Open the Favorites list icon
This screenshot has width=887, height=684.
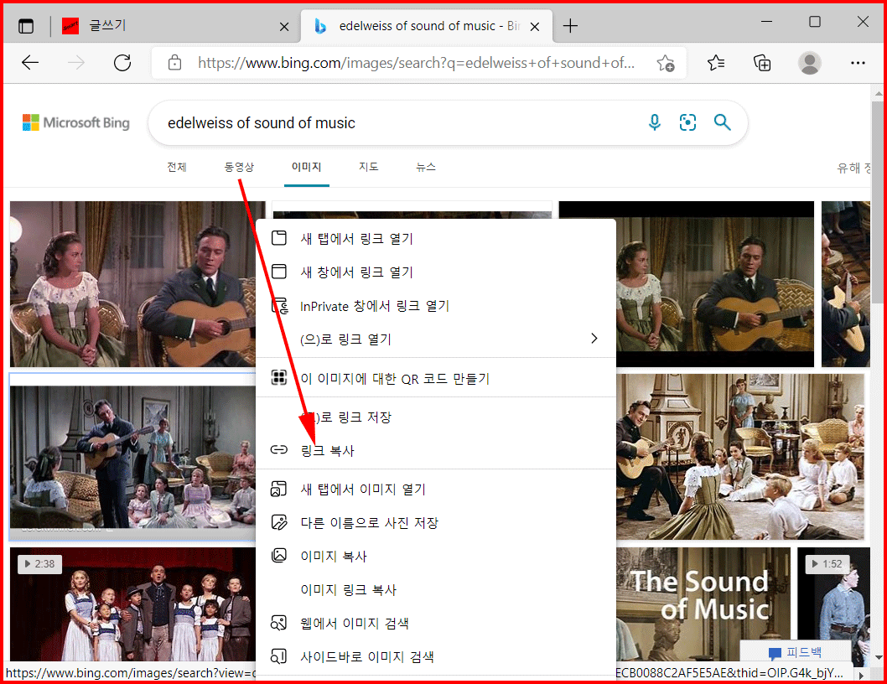tap(716, 63)
